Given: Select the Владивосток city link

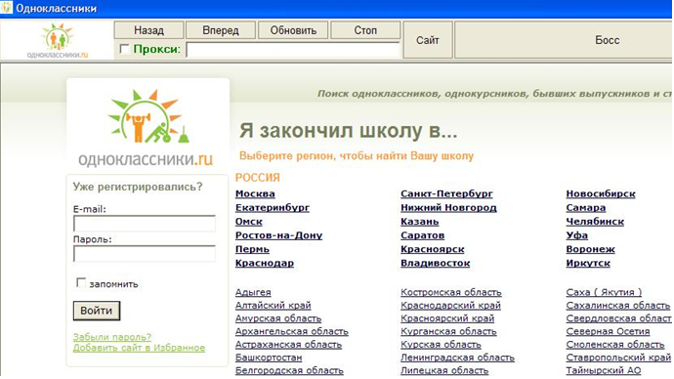Looking at the screenshot, I should tap(435, 263).
